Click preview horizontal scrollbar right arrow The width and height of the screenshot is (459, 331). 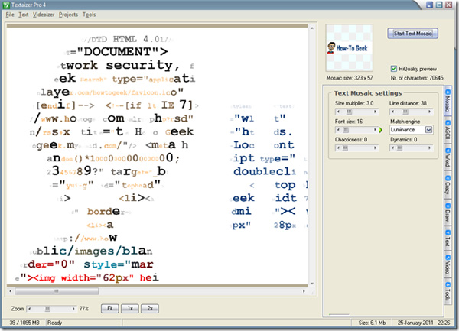[x=304, y=291]
